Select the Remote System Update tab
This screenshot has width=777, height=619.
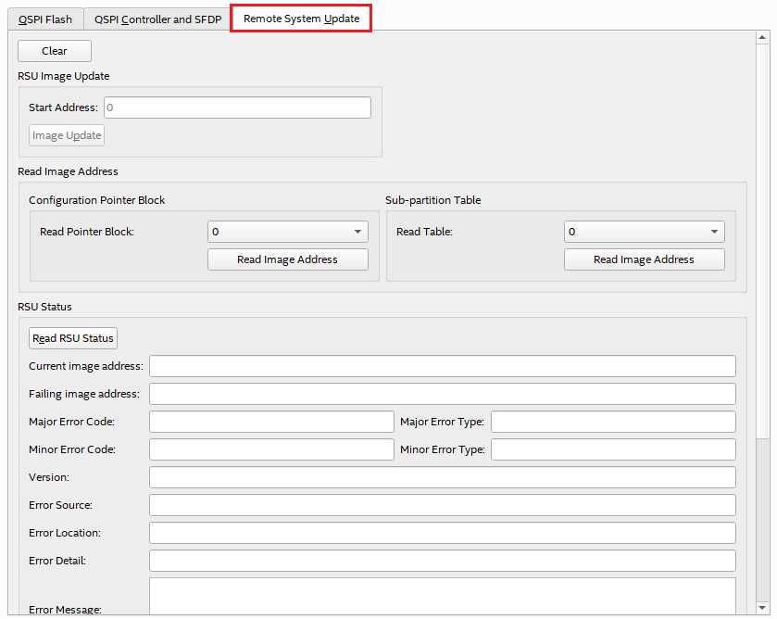coord(301,19)
